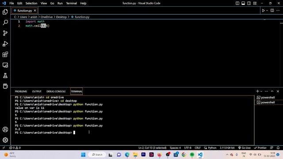Open Source Control view
Screen dimensions: 283x159
click(x=5, y=33)
